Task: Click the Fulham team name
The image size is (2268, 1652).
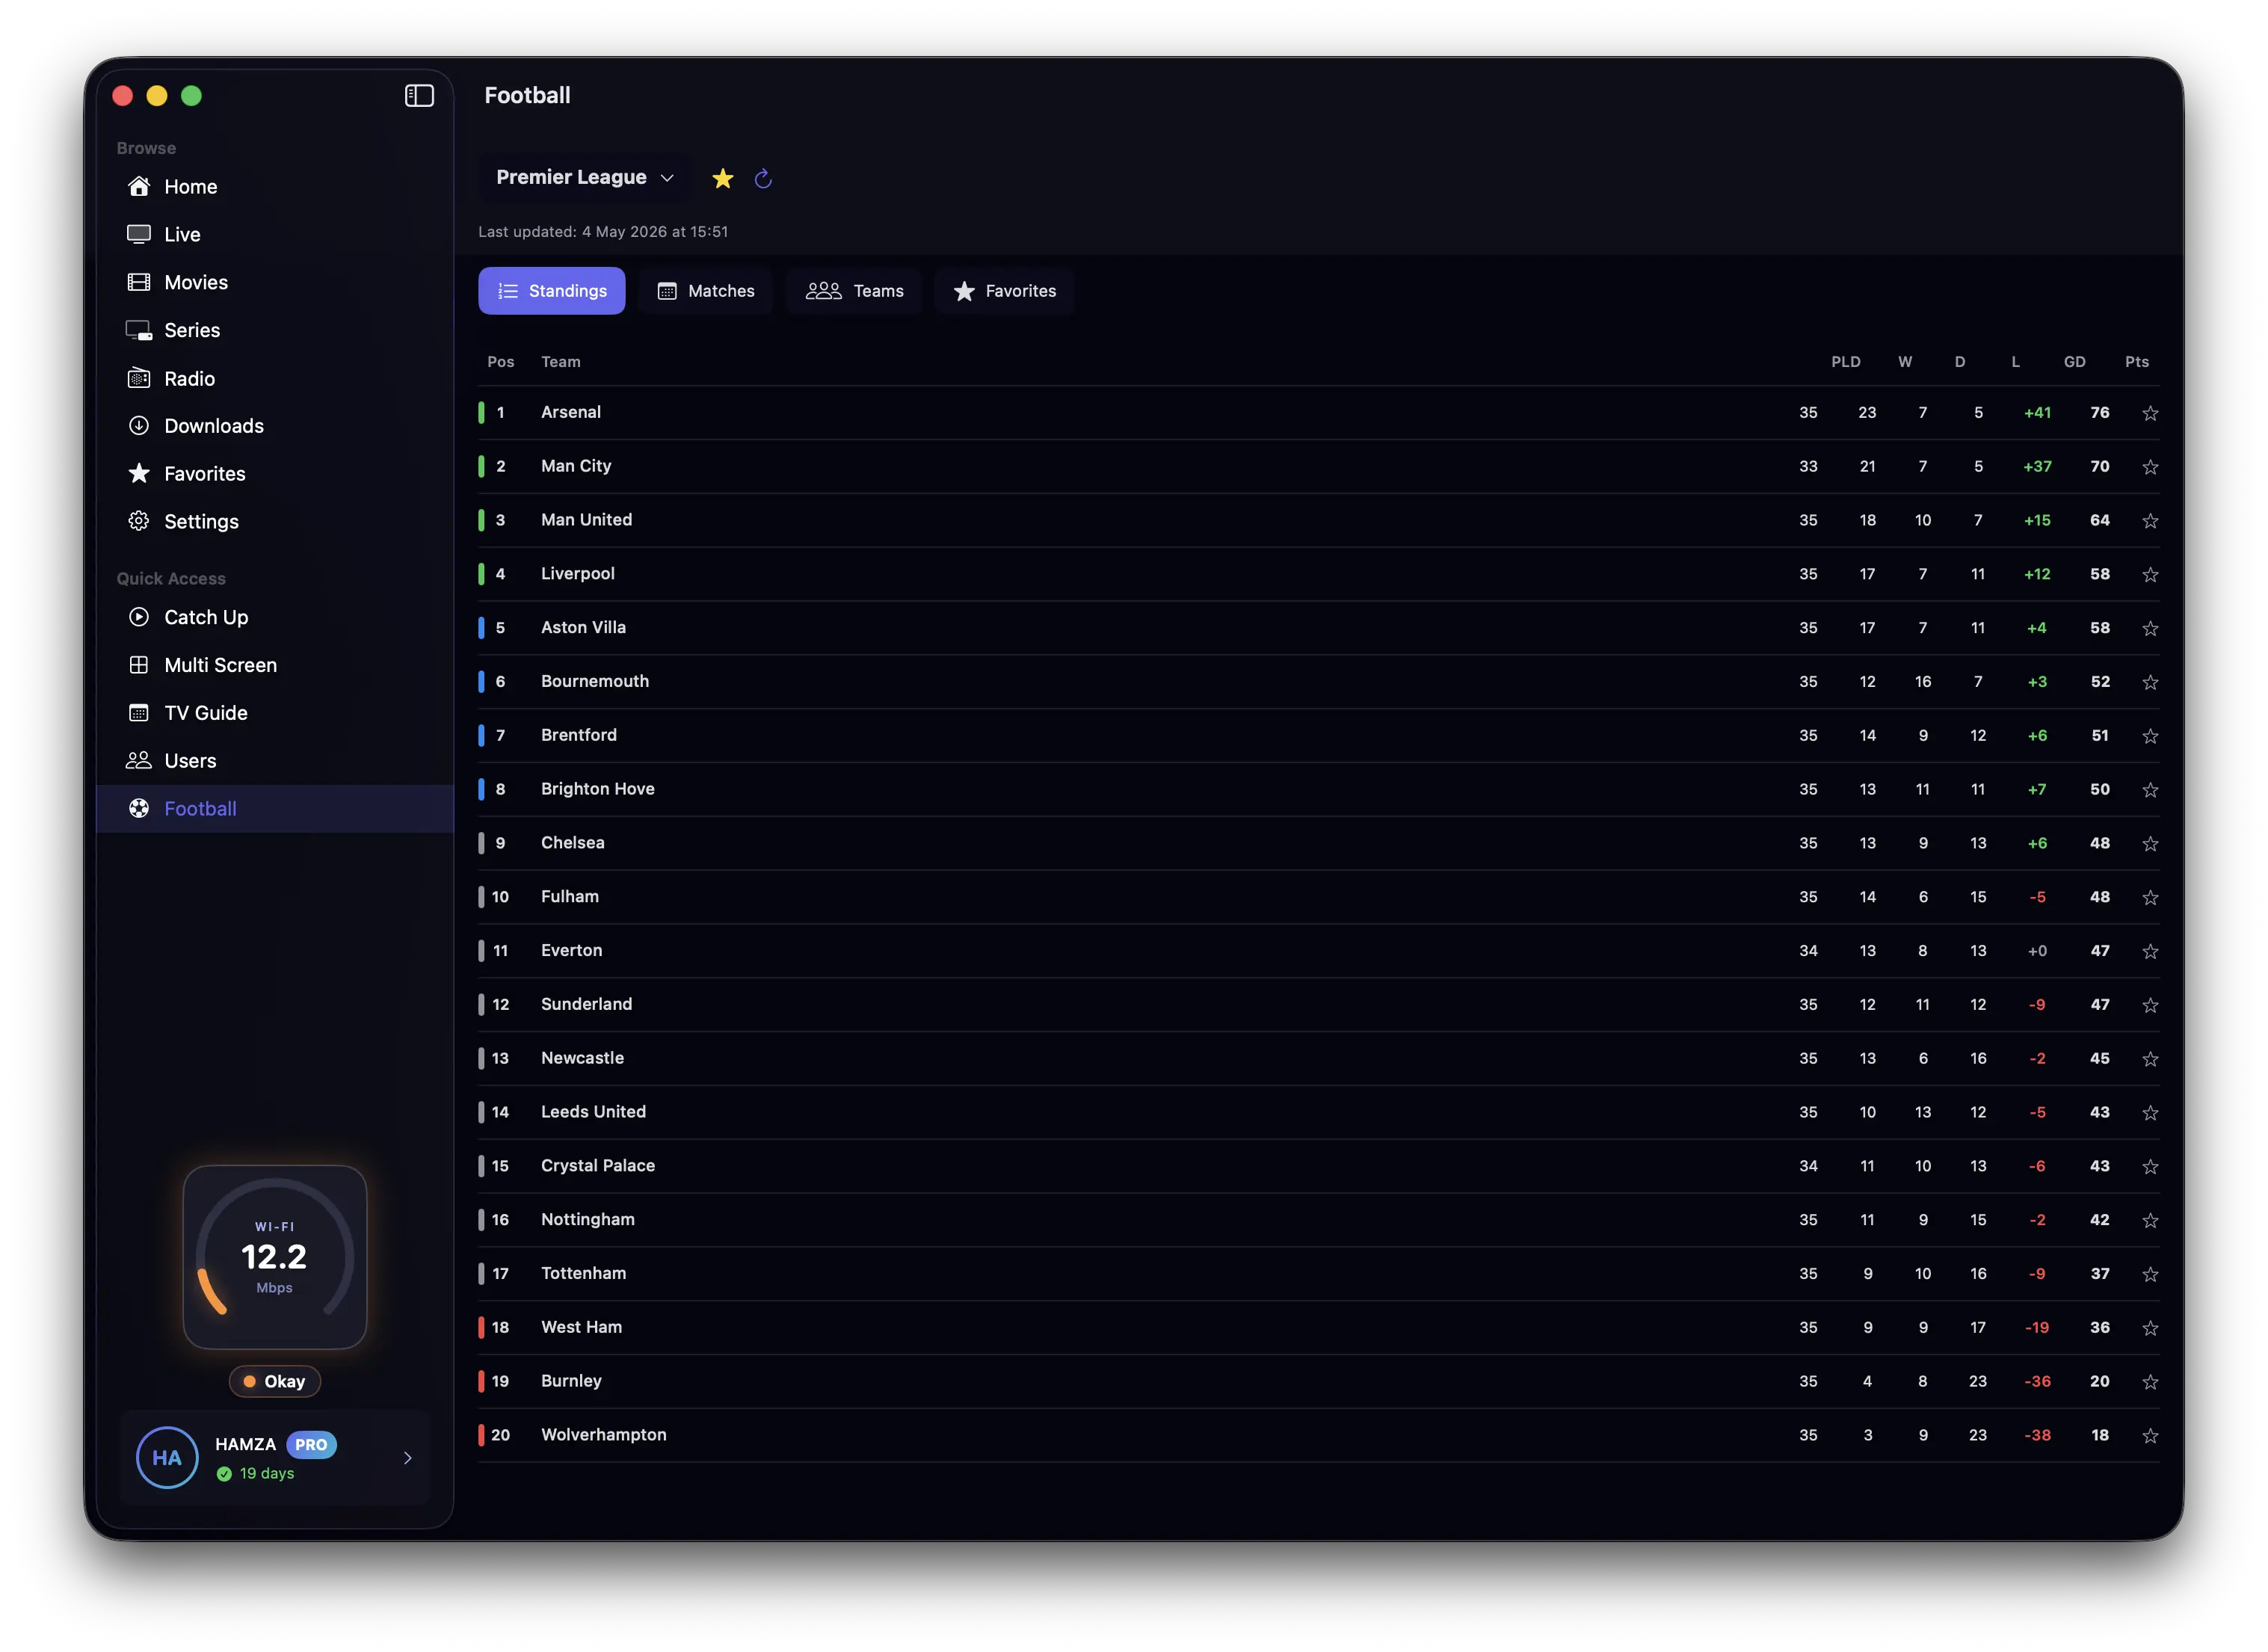Action: point(570,897)
